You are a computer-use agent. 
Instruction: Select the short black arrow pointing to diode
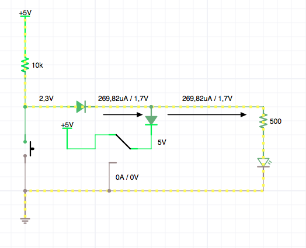click(123, 114)
